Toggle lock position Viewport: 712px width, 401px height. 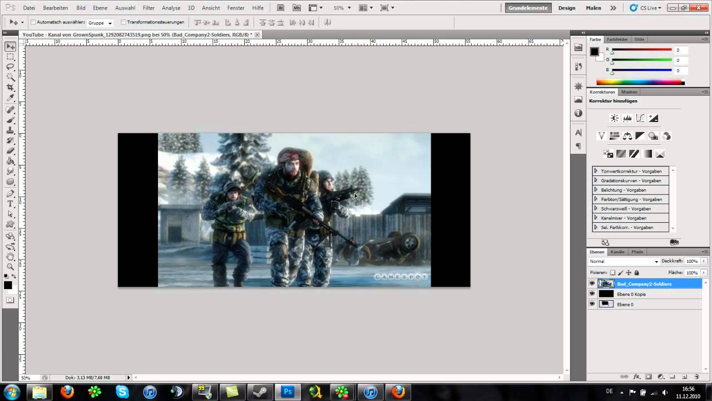pos(629,273)
